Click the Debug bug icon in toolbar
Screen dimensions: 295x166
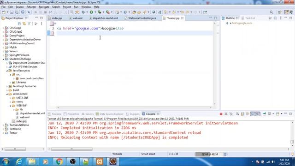point(83,12)
